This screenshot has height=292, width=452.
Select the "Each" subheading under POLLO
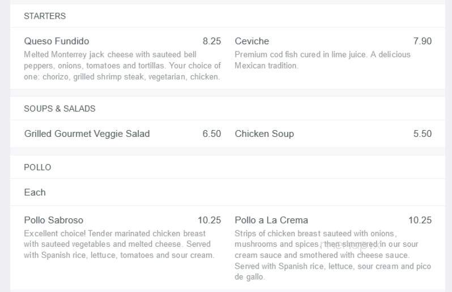35,192
